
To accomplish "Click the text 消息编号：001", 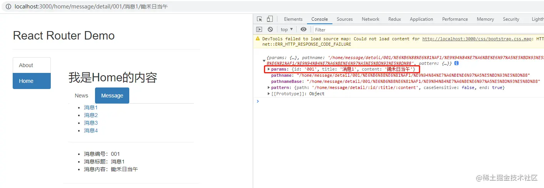I will [102, 154].
